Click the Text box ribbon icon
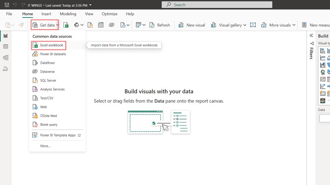This screenshot has height=185, width=330. (x=253, y=25)
